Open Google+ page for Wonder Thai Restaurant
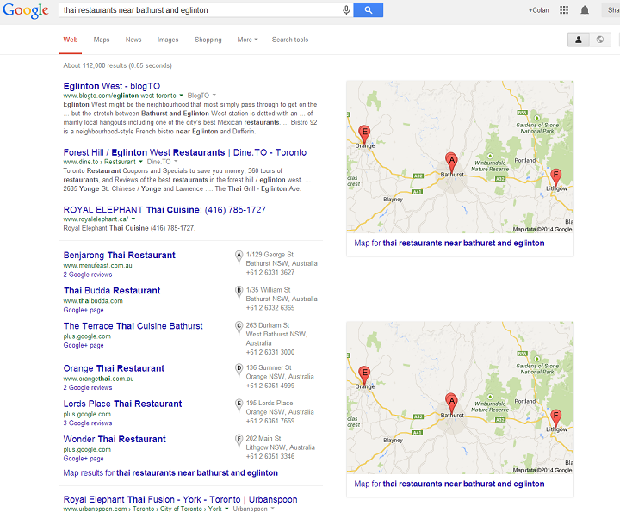This screenshot has height=512, width=620. click(84, 459)
